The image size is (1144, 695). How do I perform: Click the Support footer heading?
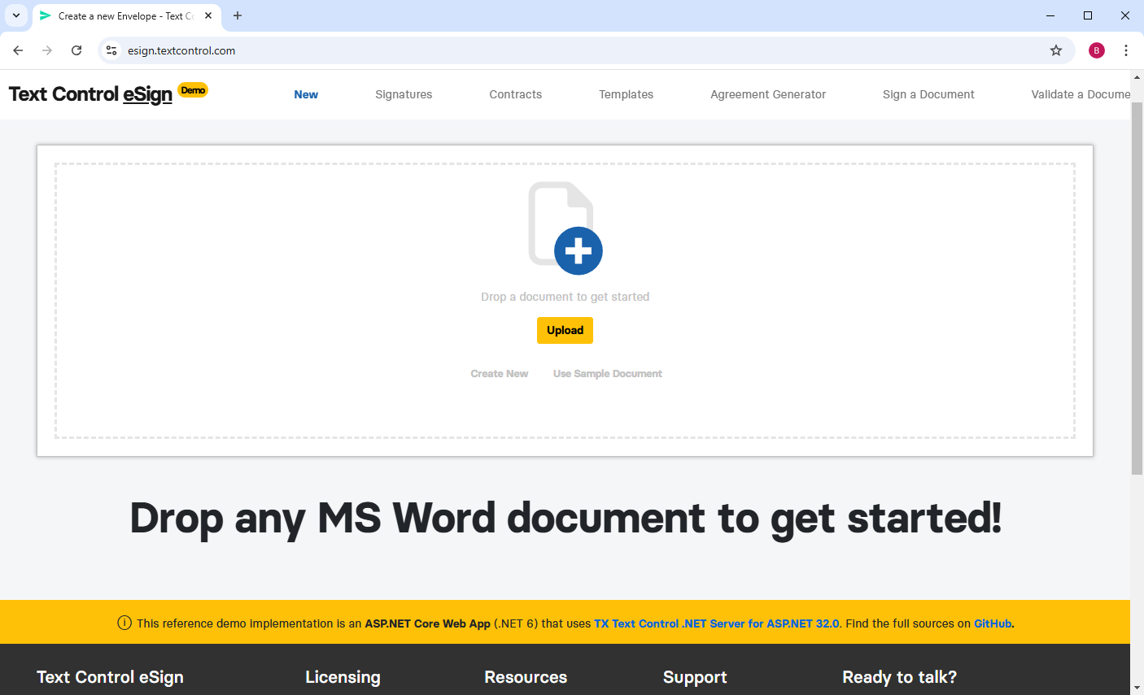click(x=695, y=677)
